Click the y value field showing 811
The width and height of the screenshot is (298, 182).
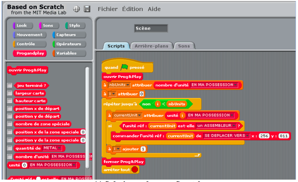pyautogui.click(x=284, y=136)
